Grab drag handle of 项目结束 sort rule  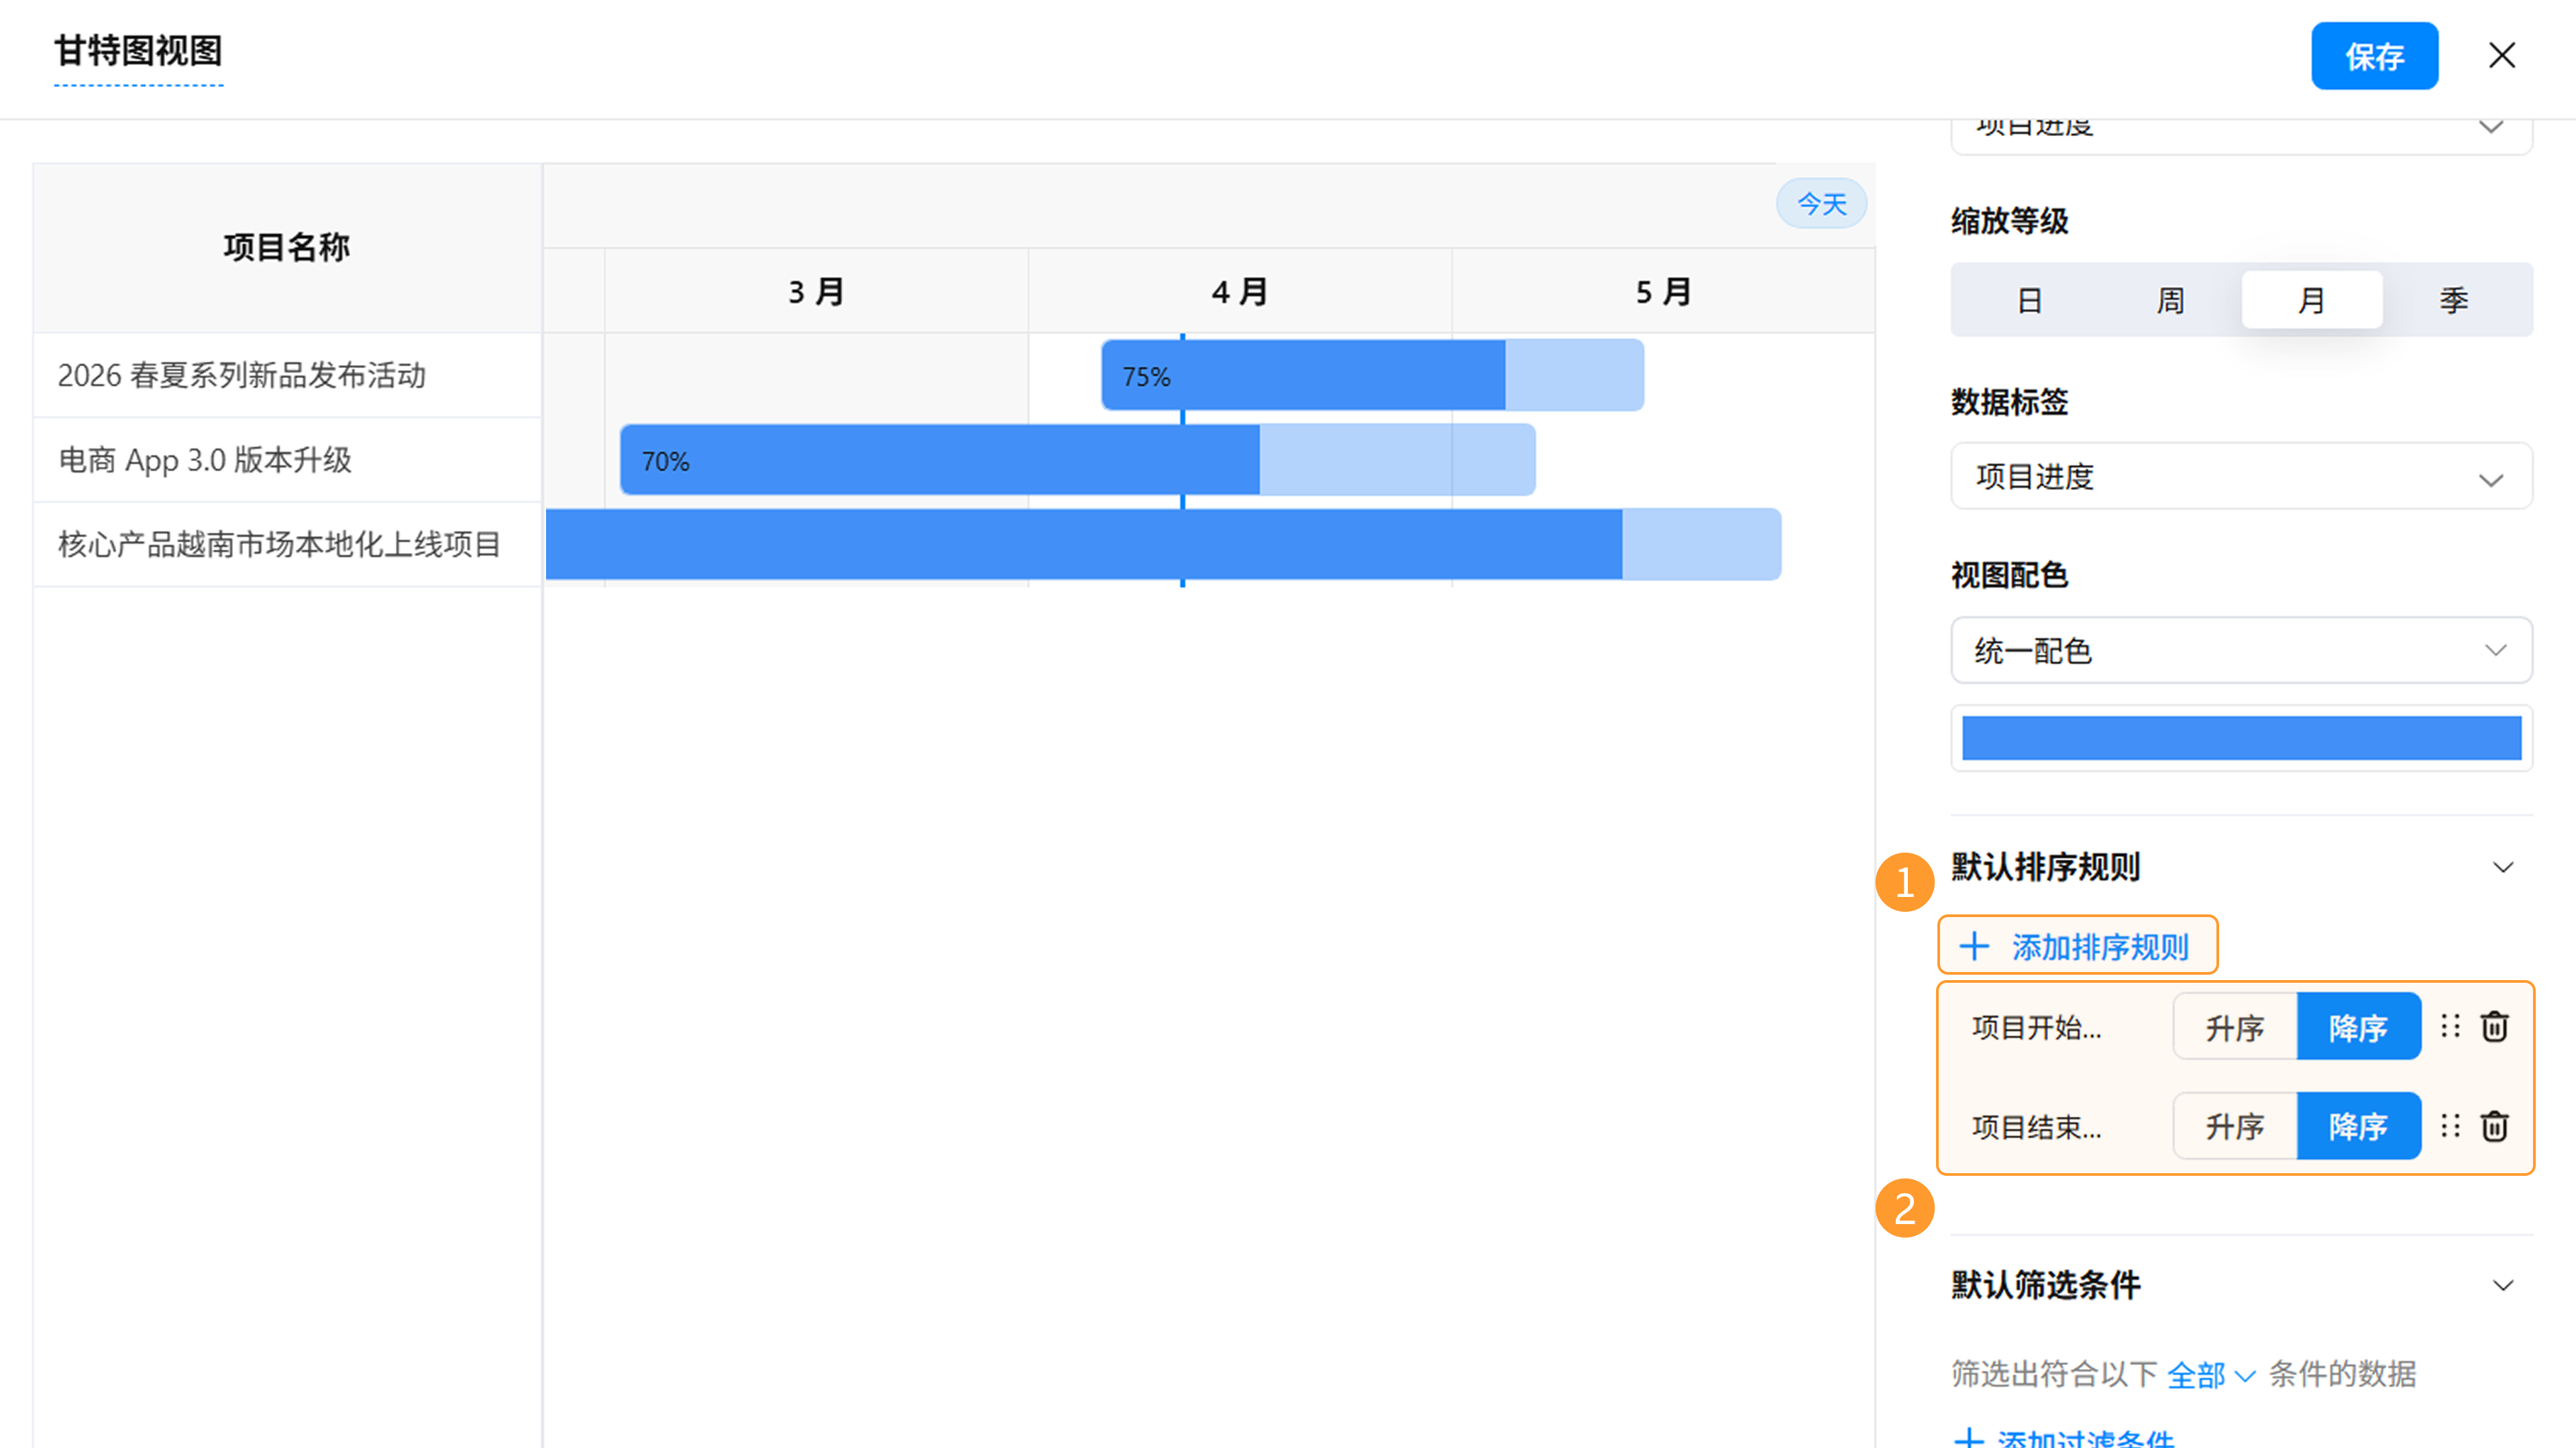[2450, 1126]
